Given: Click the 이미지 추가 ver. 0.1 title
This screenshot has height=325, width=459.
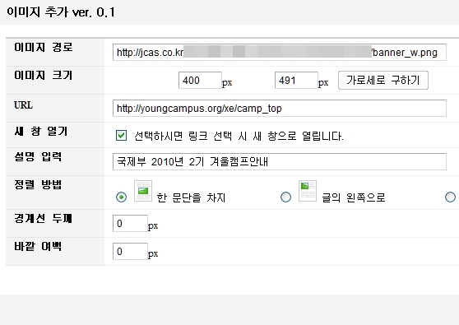Looking at the screenshot, I should [x=61, y=12].
